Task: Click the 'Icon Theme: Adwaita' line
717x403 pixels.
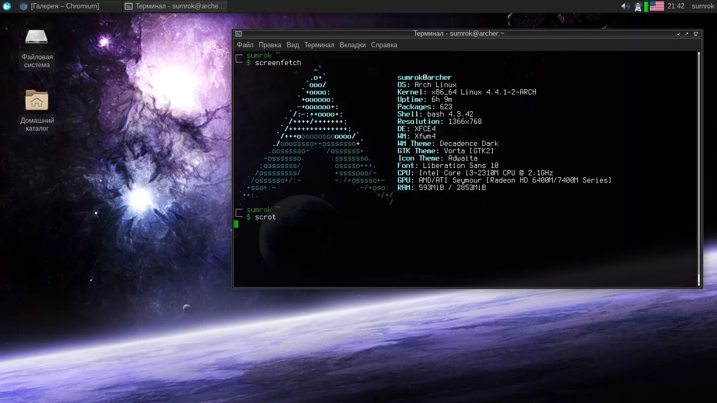Action: pos(437,158)
